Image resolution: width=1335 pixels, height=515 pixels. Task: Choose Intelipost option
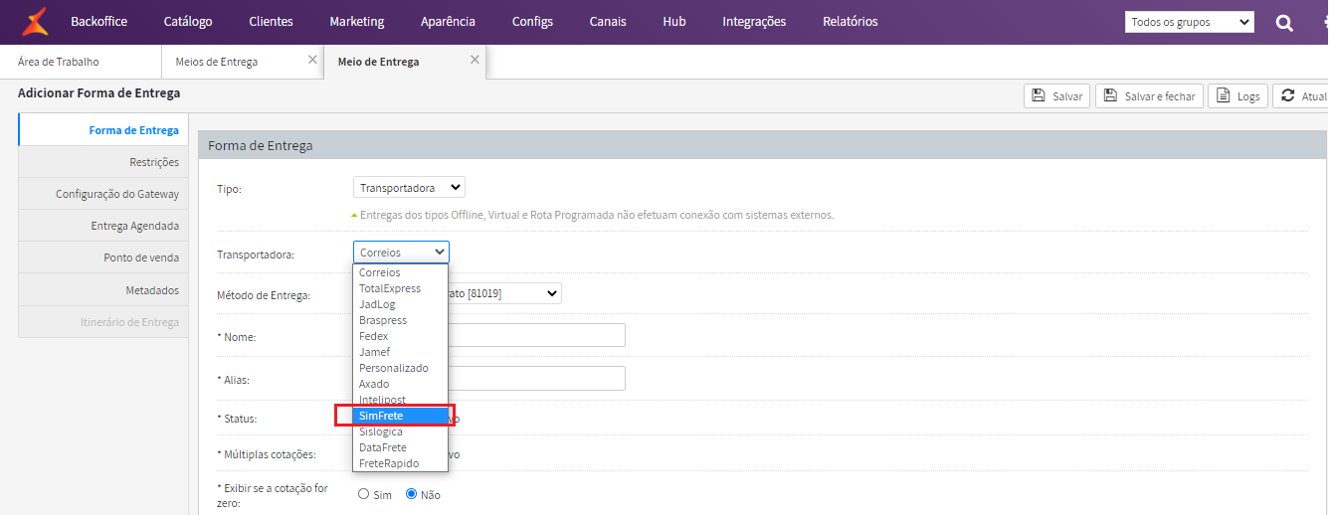point(401,400)
